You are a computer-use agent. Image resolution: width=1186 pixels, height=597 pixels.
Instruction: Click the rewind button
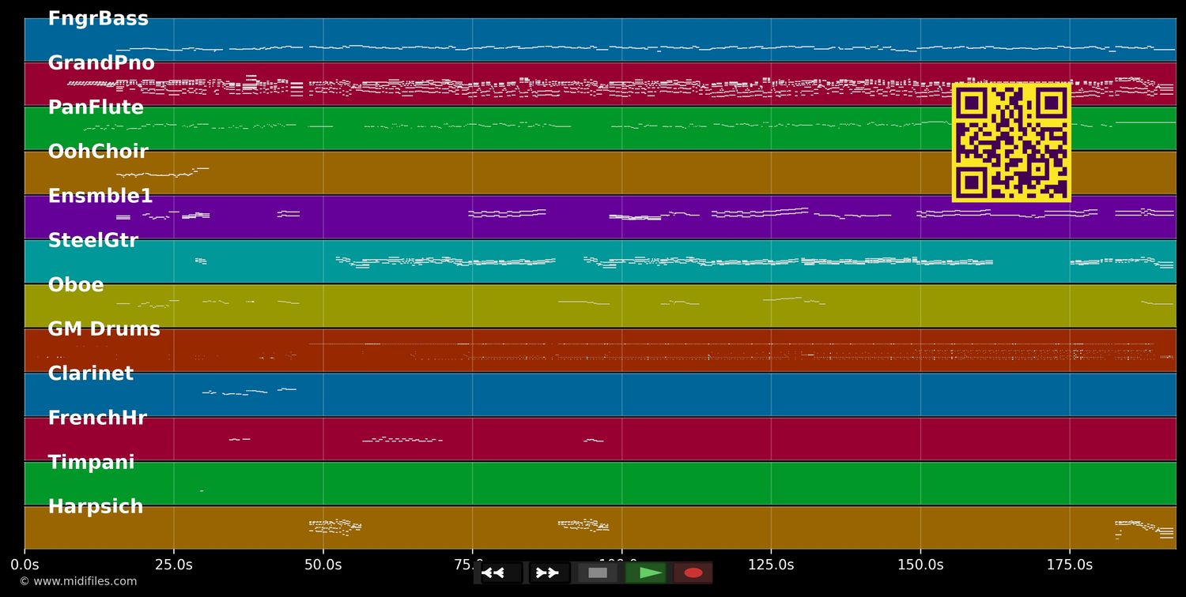click(x=501, y=573)
